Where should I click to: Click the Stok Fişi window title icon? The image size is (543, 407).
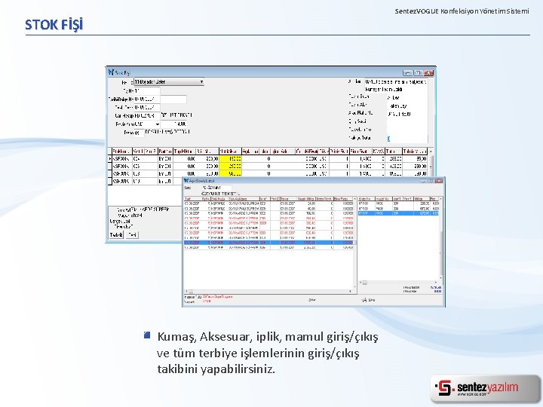[111, 72]
